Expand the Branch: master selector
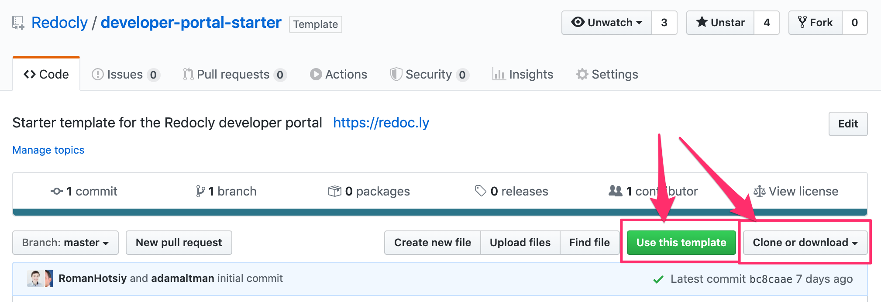The image size is (881, 302). [x=65, y=243]
